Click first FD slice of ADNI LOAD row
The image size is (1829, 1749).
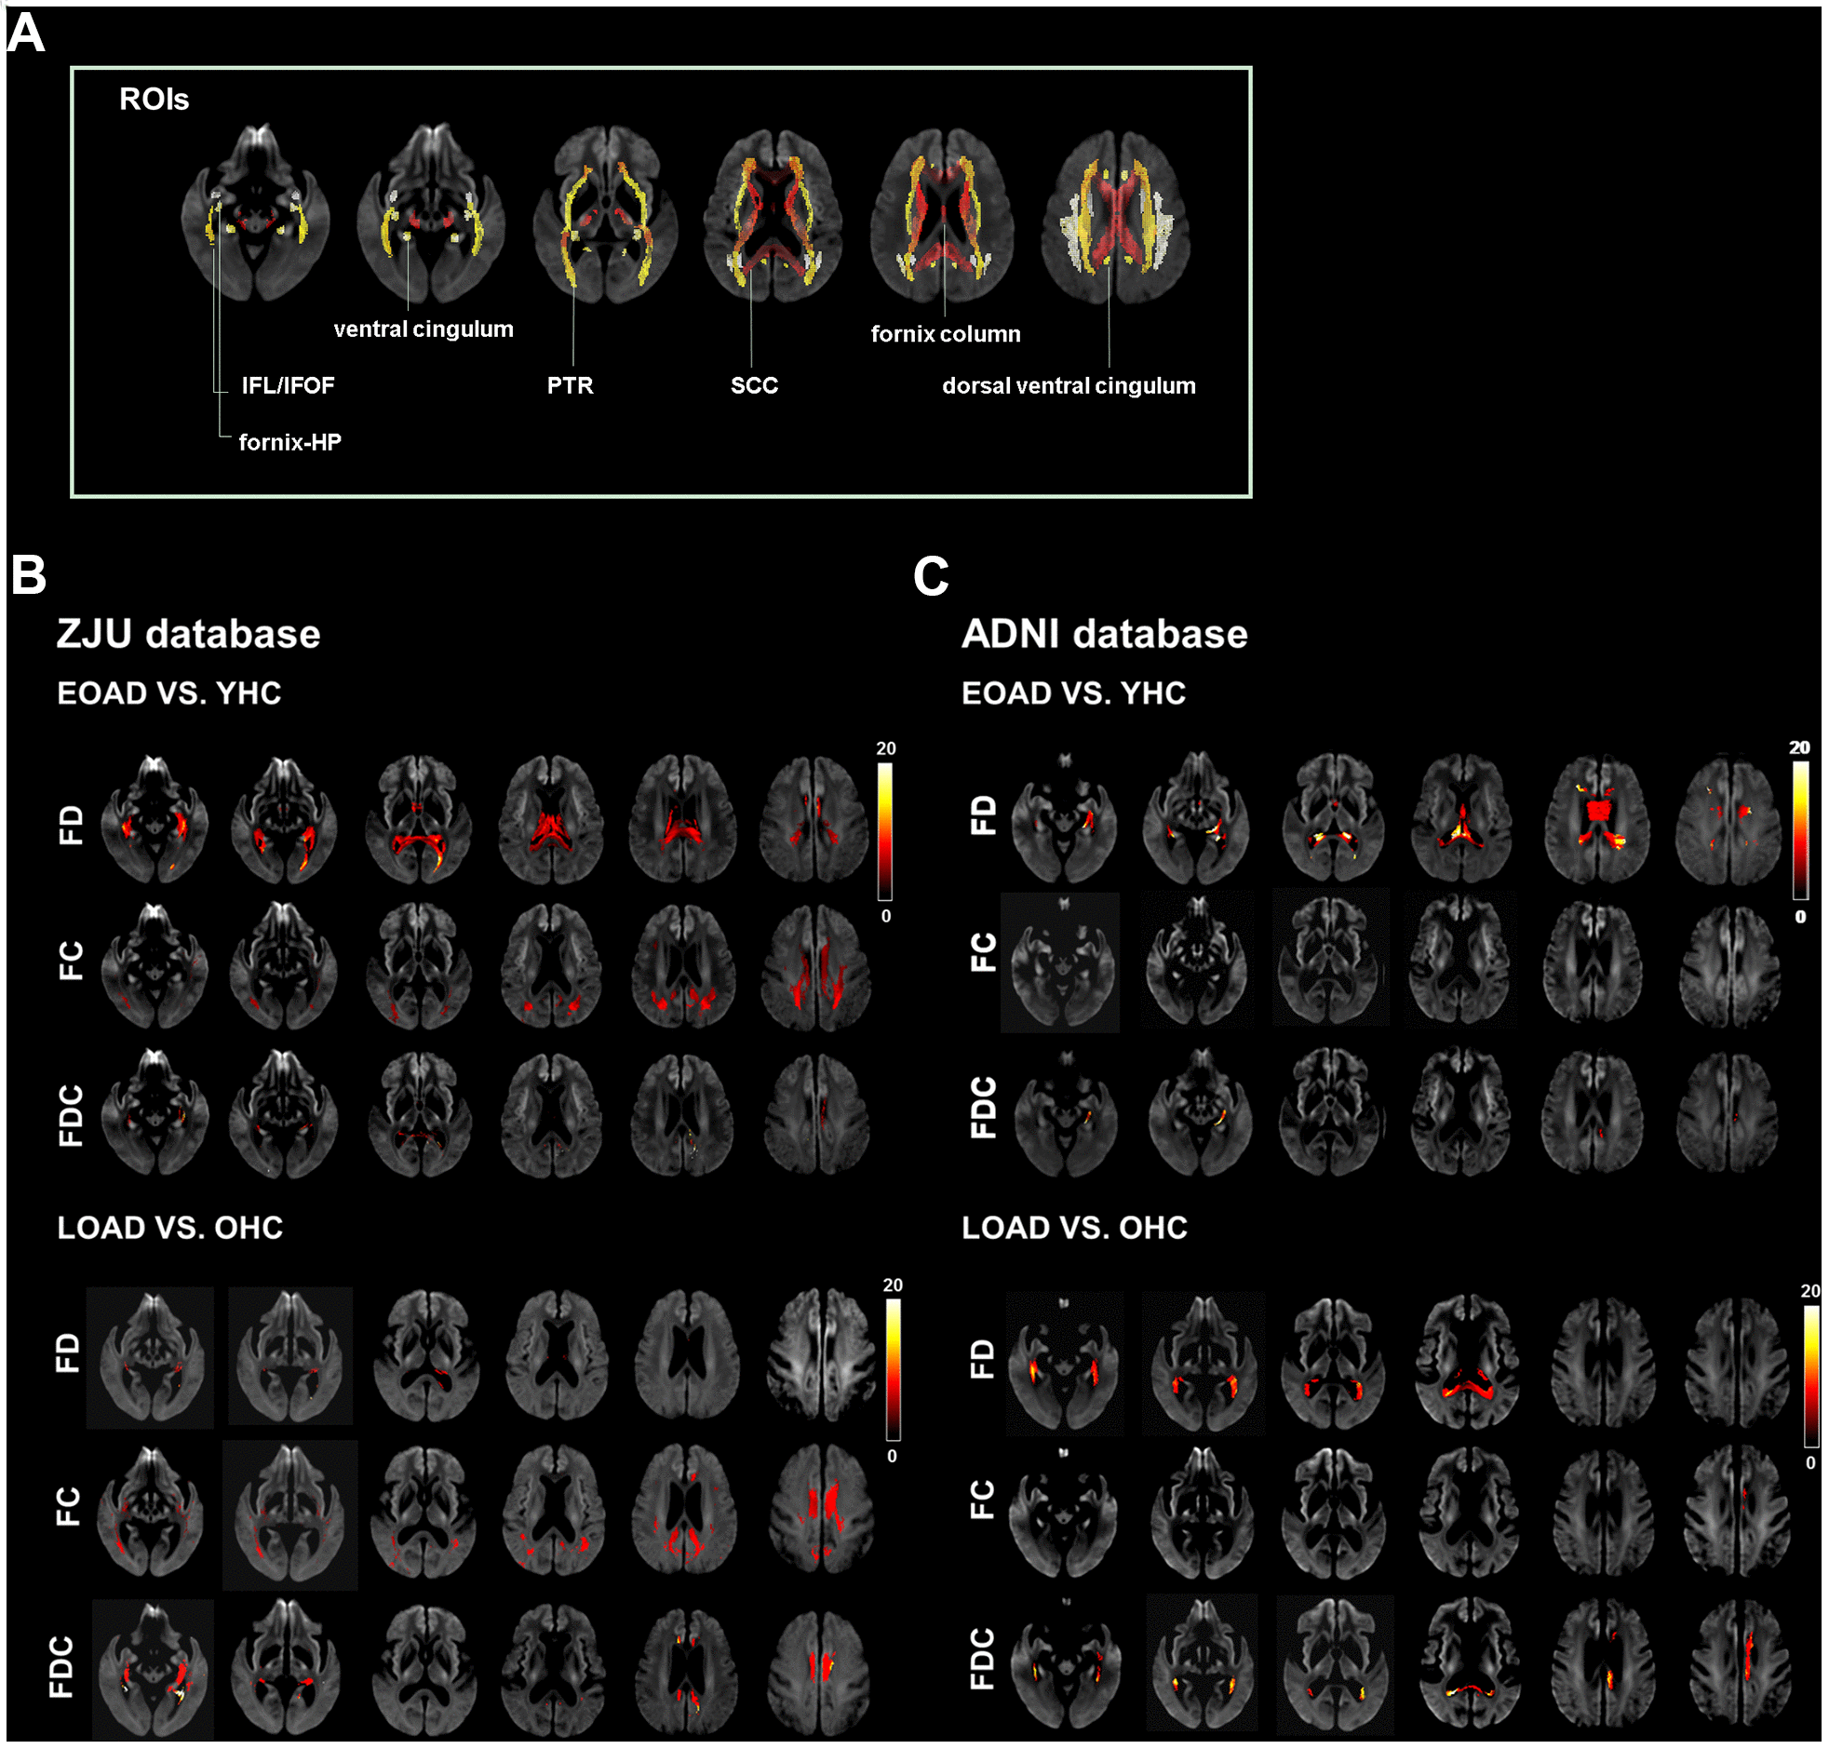coord(1065,1361)
